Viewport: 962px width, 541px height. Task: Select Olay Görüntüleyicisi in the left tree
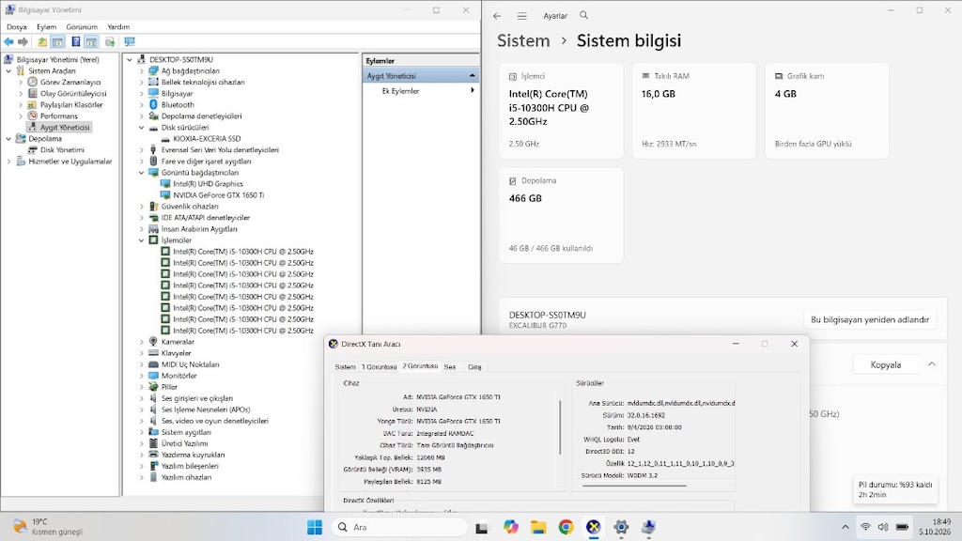coord(73,94)
